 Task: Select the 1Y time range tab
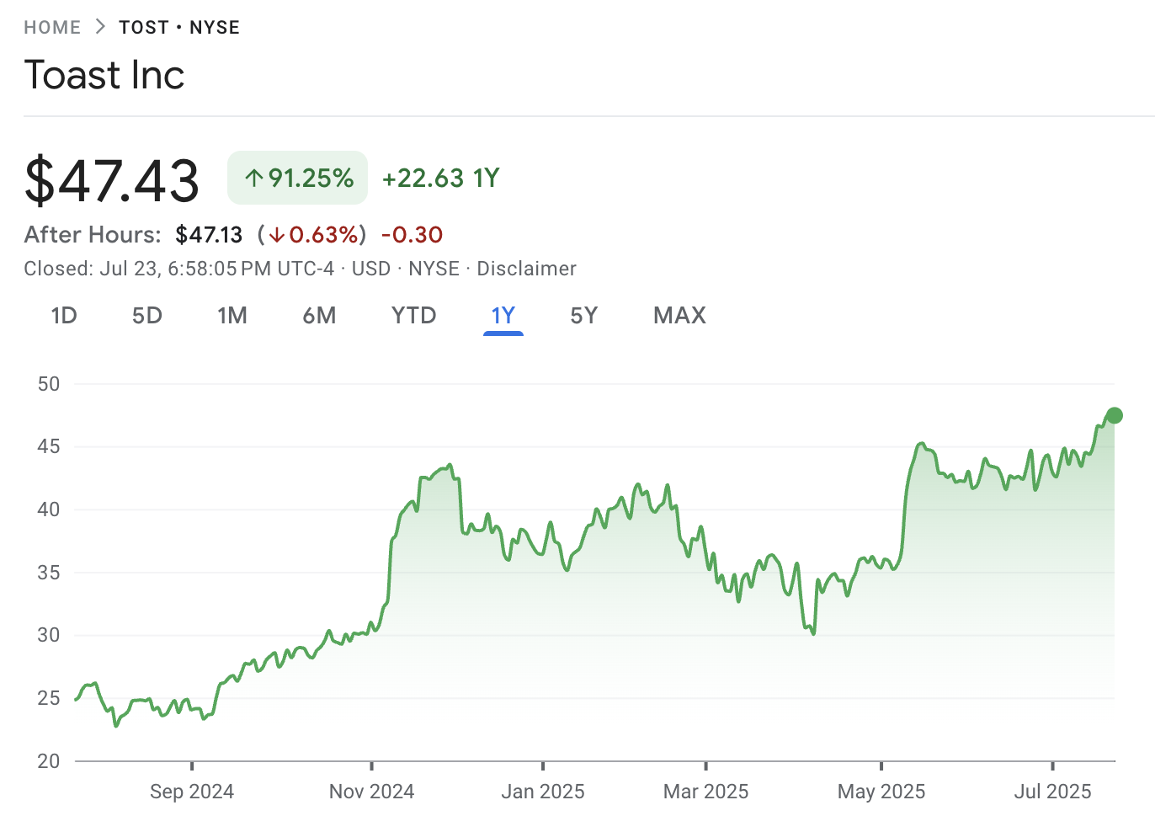[503, 316]
